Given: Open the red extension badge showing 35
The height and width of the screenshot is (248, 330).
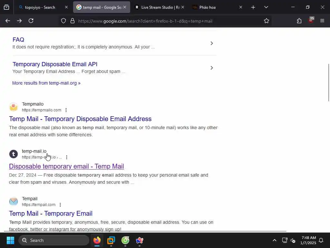Looking at the screenshot, I should point(311,20).
